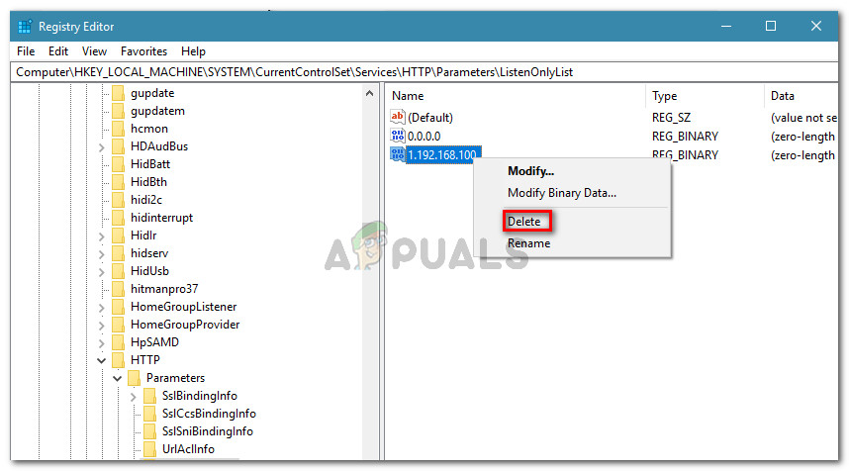Click the registry path address bar
Screen dimensions: 849x471
pos(424,72)
